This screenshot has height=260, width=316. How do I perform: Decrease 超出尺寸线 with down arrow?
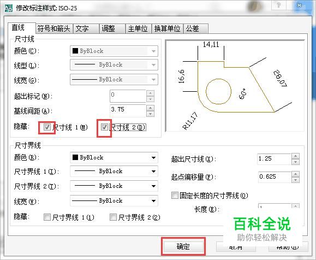[295, 162]
